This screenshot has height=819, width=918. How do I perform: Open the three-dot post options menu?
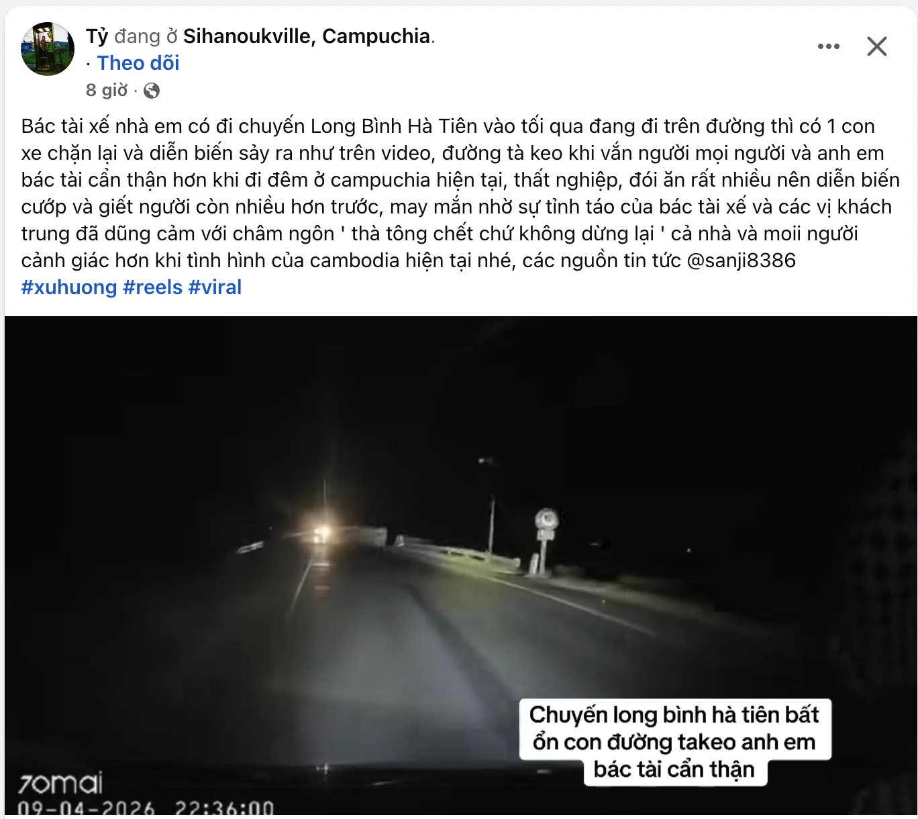pos(829,46)
